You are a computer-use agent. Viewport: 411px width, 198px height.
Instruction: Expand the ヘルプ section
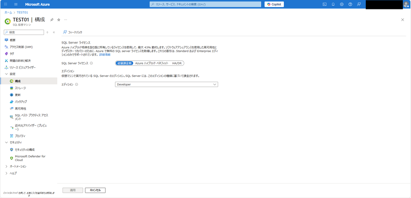7,173
